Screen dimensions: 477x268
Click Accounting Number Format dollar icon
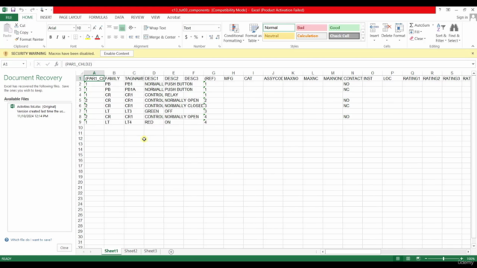coord(186,37)
